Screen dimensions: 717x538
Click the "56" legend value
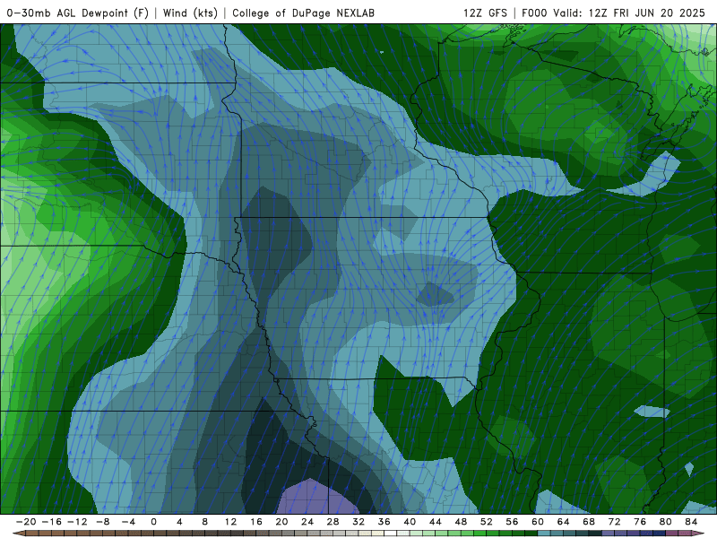512,522
